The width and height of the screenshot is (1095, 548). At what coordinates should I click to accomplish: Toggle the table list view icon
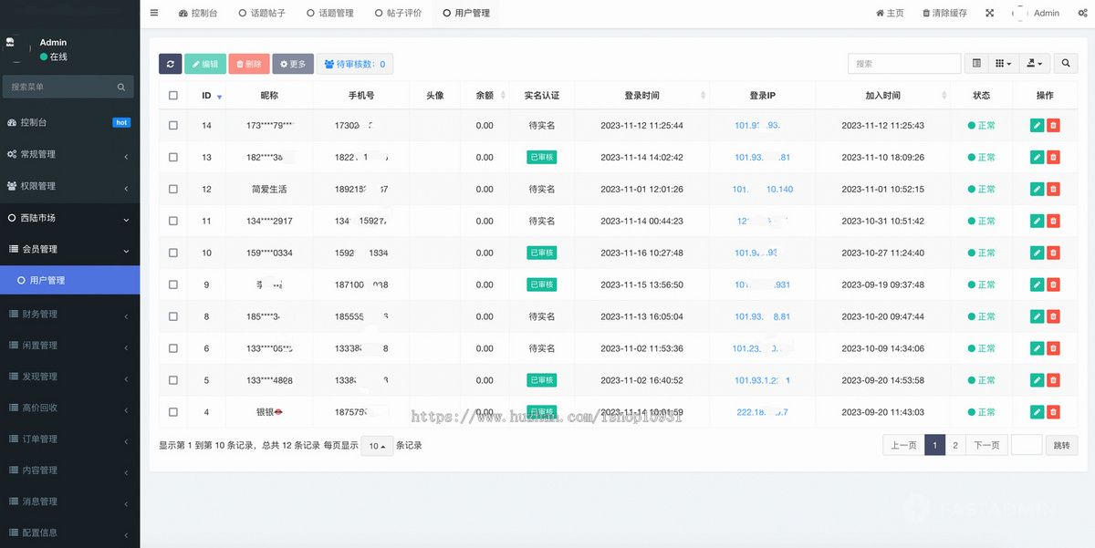(976, 64)
